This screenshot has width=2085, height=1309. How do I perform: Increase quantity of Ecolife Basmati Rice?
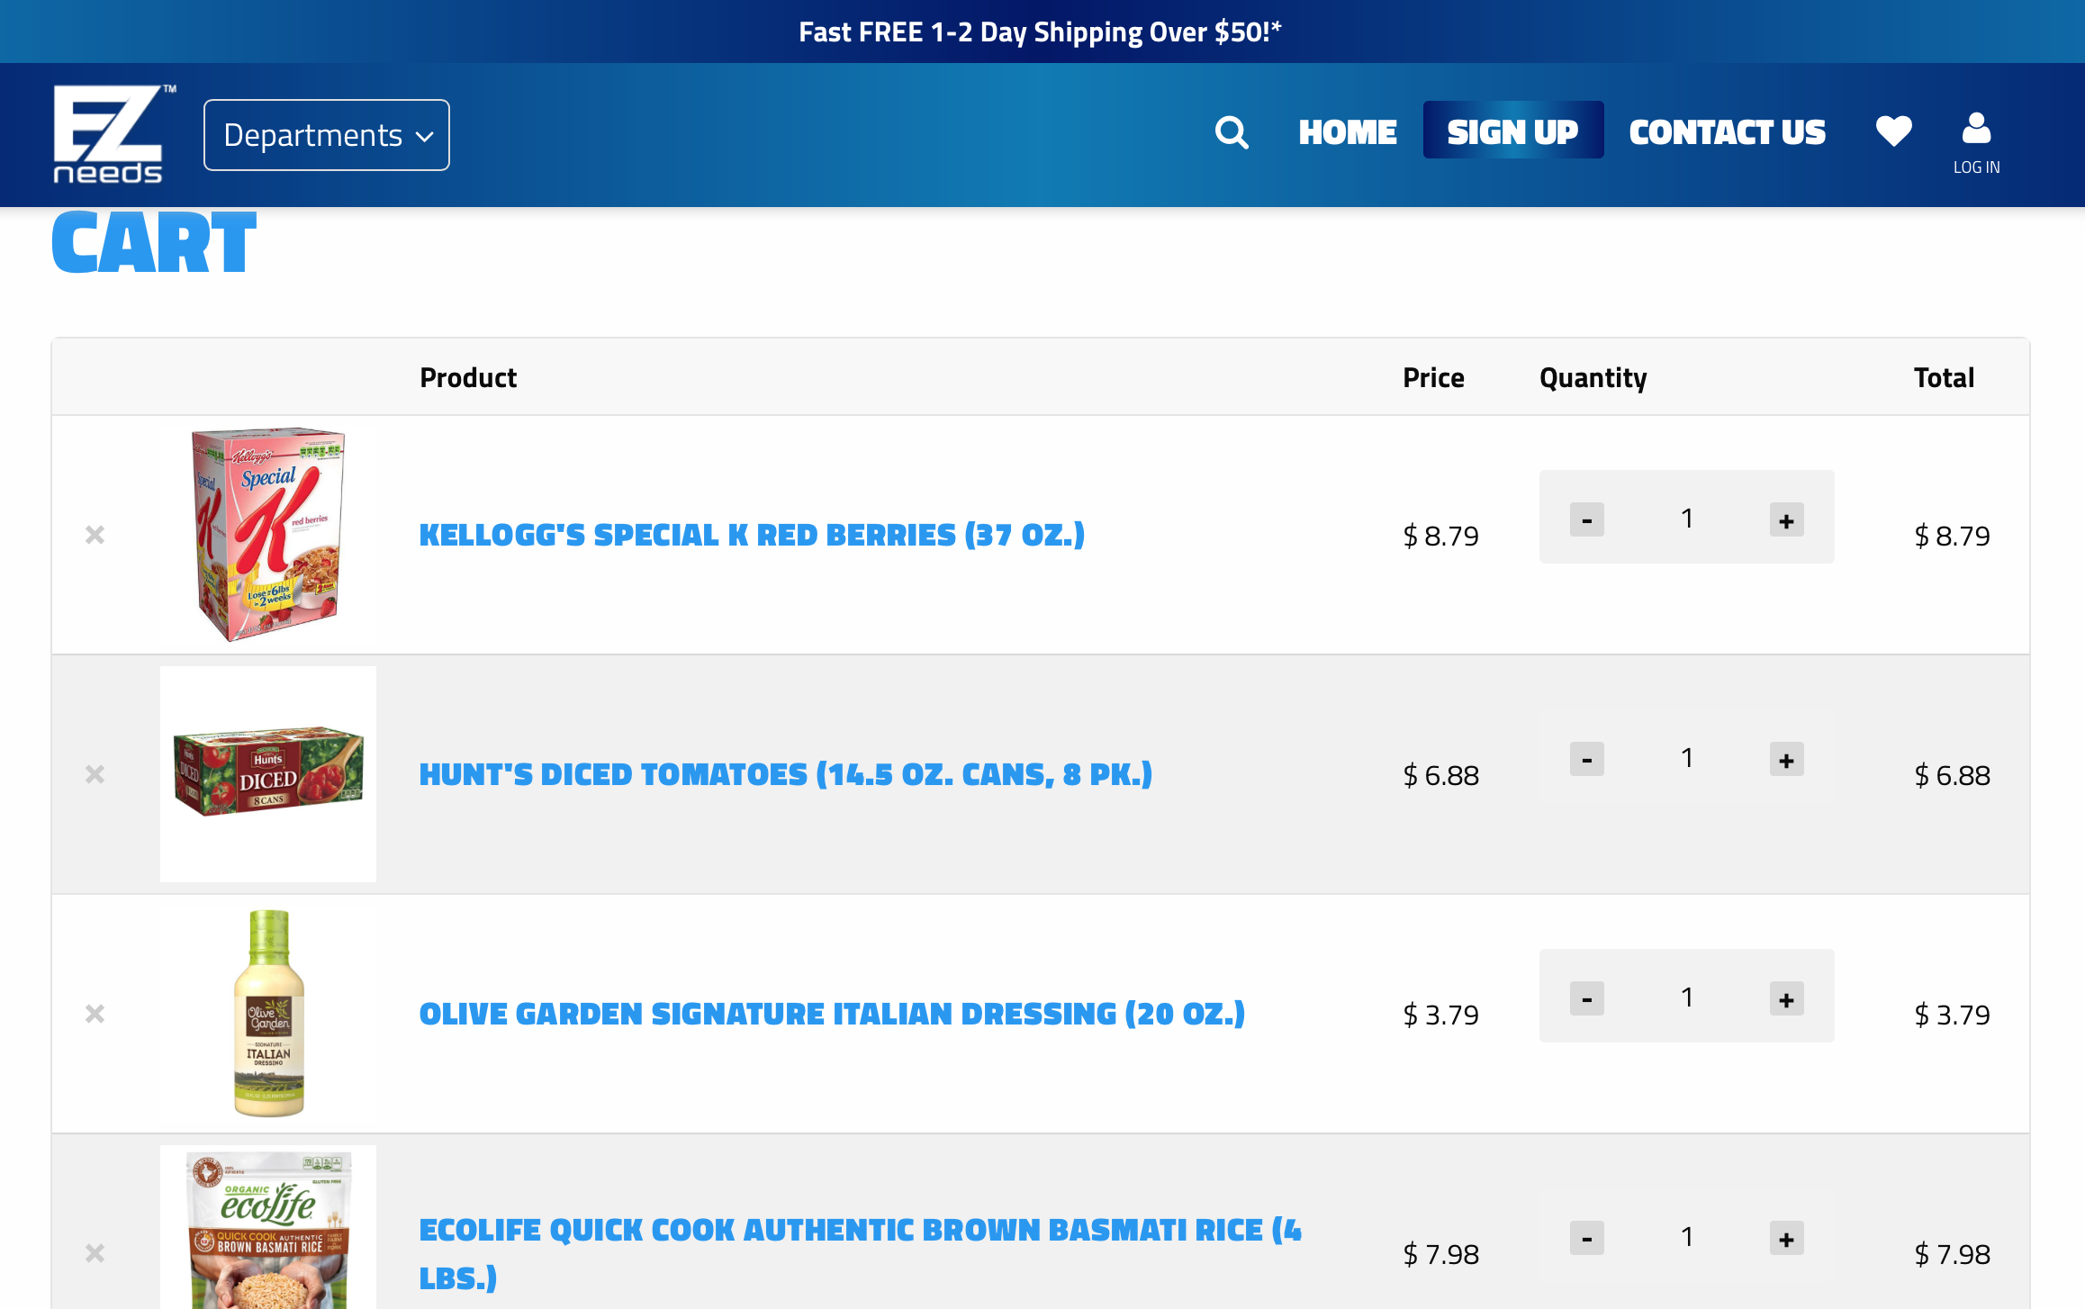[1786, 1238]
